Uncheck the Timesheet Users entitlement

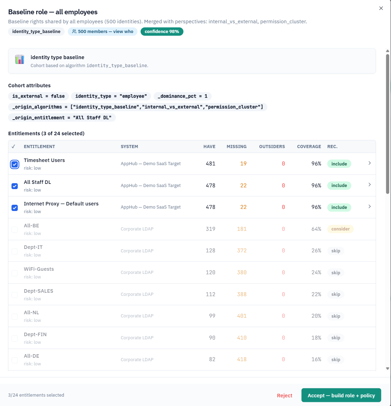[15, 164]
